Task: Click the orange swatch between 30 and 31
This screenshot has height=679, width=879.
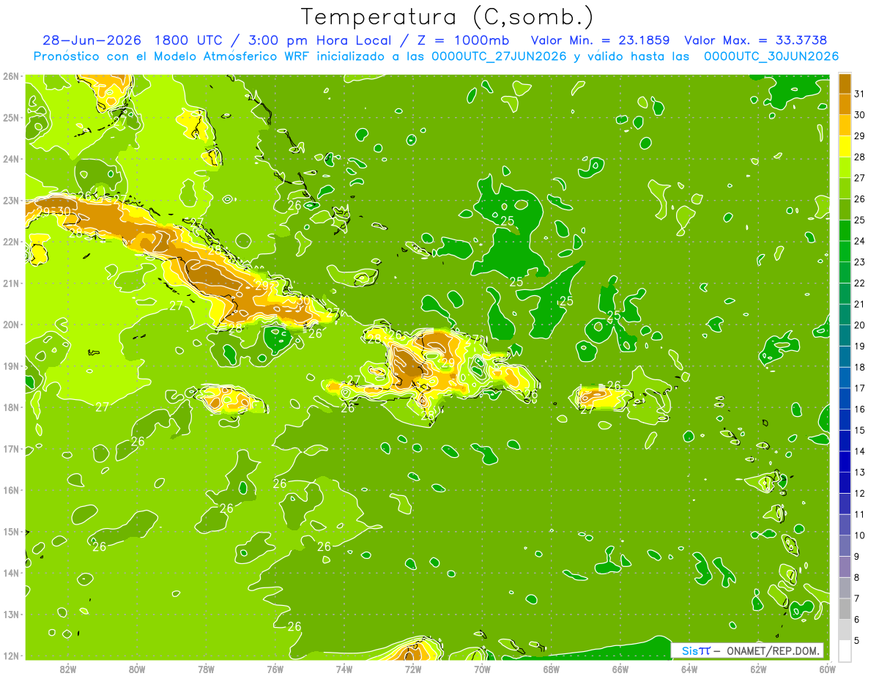Action: [x=845, y=103]
